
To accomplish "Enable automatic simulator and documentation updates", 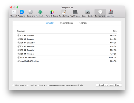I will [x=13, y=85].
